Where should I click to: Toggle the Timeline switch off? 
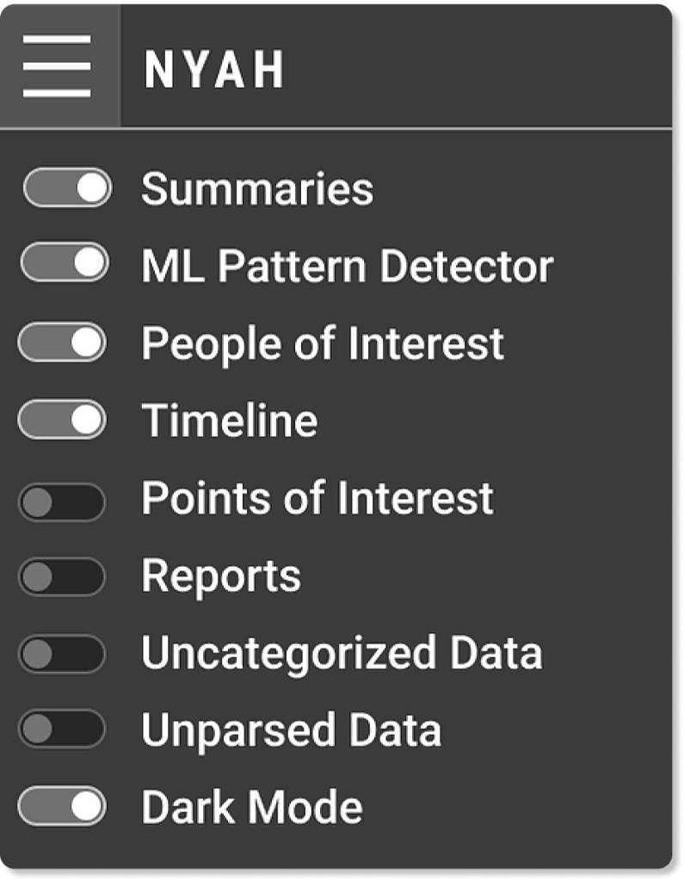click(x=62, y=421)
